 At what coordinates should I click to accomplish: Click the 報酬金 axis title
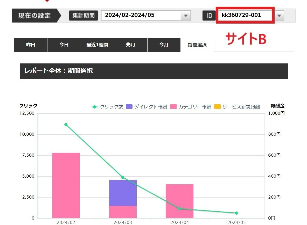tap(278, 106)
